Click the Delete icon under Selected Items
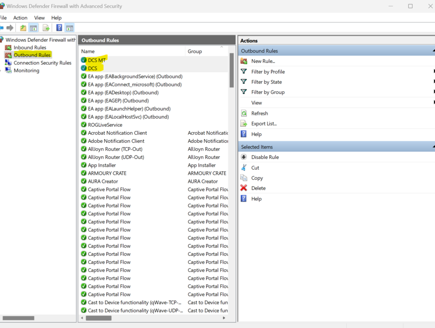 click(x=244, y=188)
